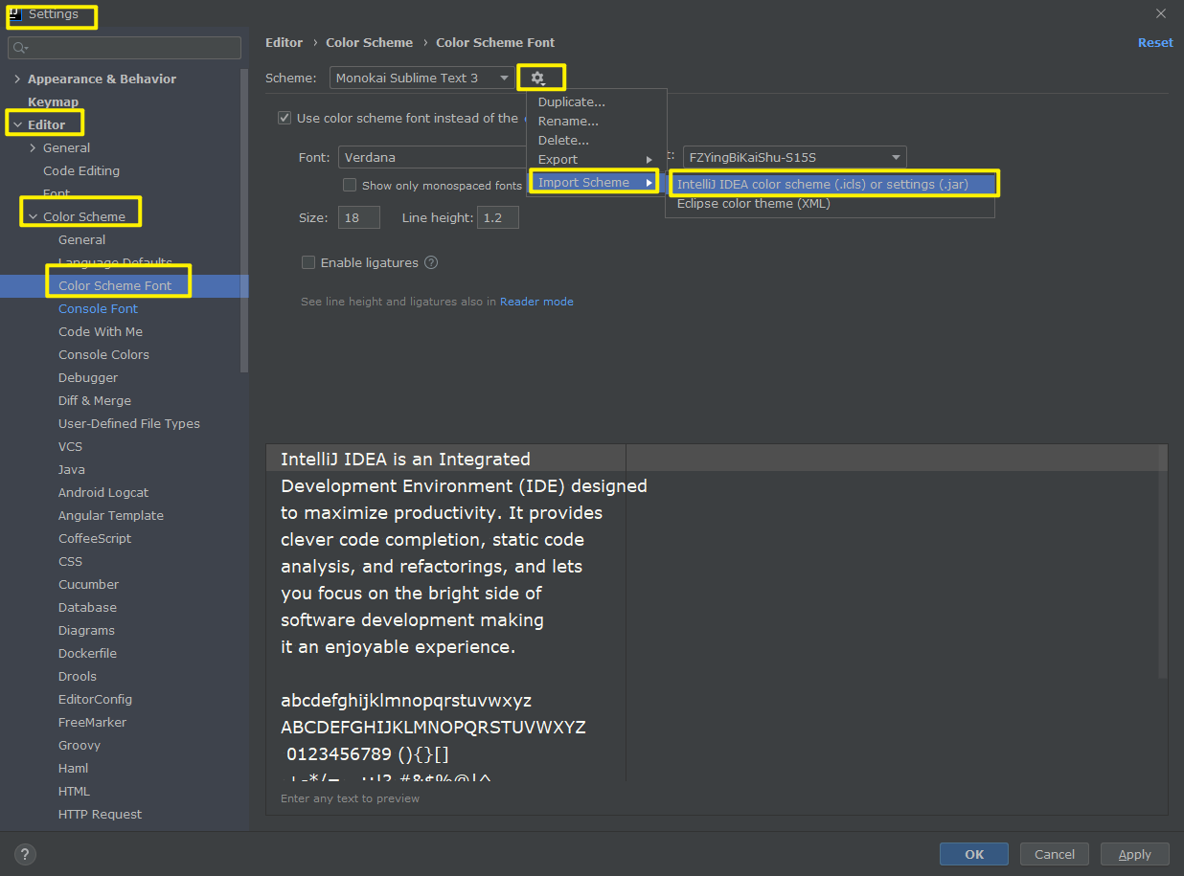The image size is (1184, 876).
Task: Select Groovy tree item
Action: tap(80, 745)
